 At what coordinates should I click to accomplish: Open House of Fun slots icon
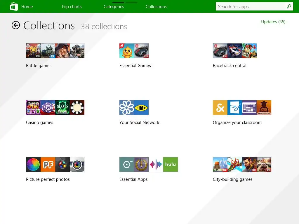pyautogui.click(x=33, y=108)
